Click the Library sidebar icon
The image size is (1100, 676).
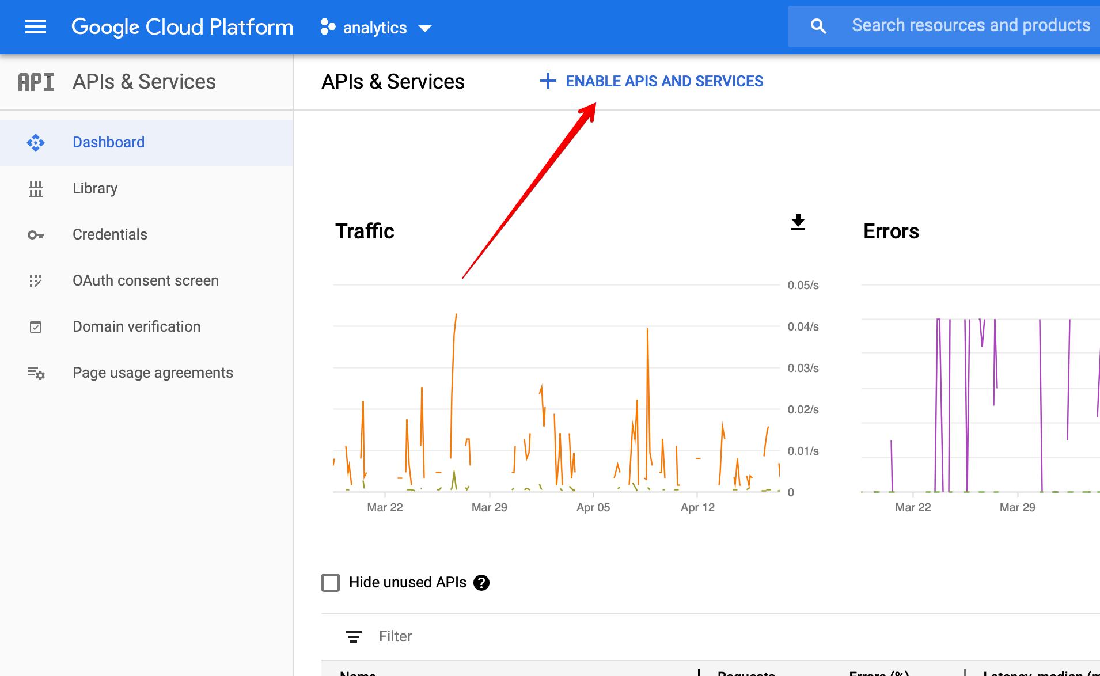point(36,189)
